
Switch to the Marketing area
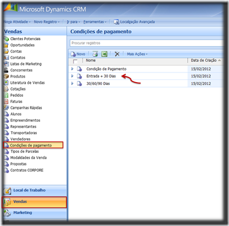35,213
